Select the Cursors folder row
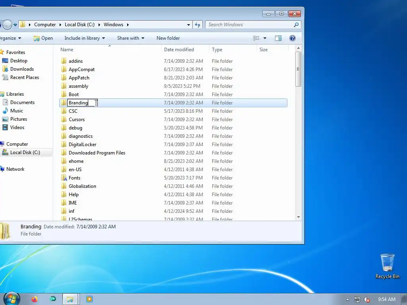Viewport: 407px width, 305px height. click(x=173, y=119)
